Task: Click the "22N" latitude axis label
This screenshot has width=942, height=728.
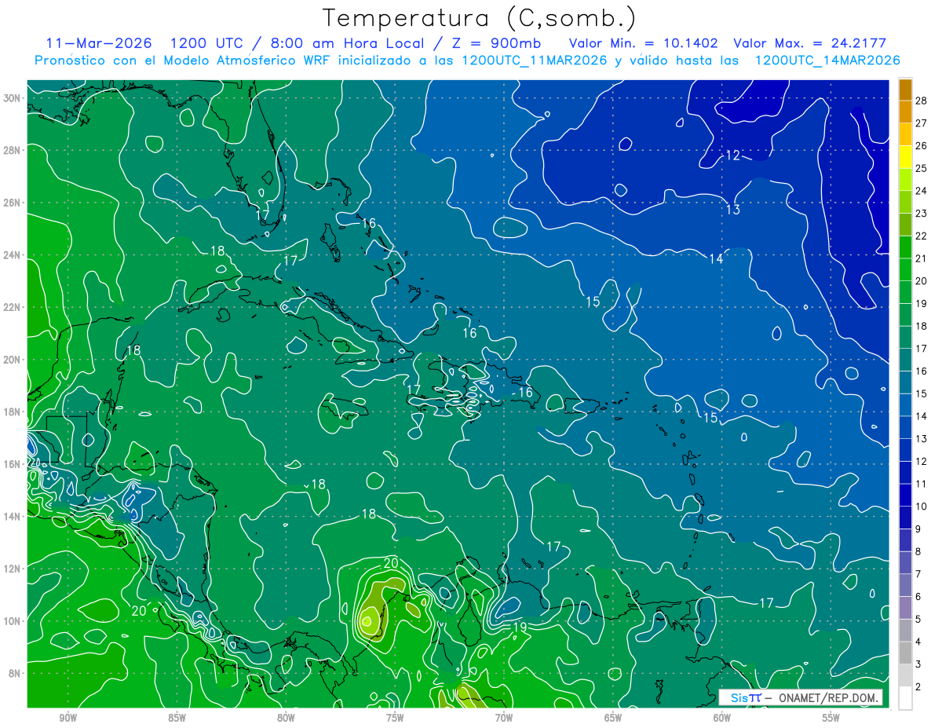Action: coord(13,307)
